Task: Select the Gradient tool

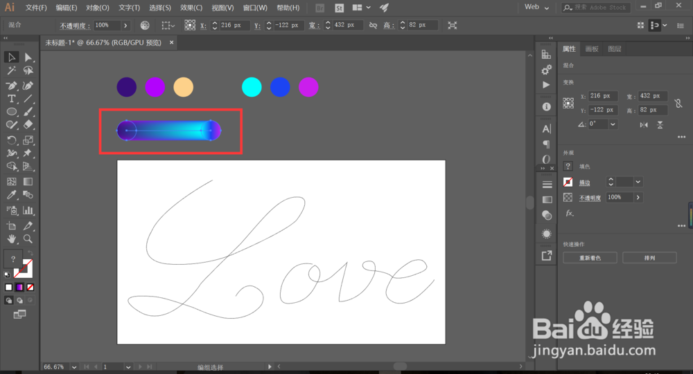Action: [x=28, y=182]
